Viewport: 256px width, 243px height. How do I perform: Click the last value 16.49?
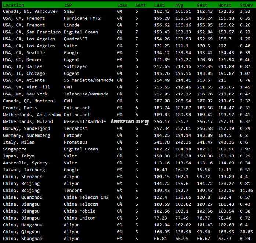[161, 170]
